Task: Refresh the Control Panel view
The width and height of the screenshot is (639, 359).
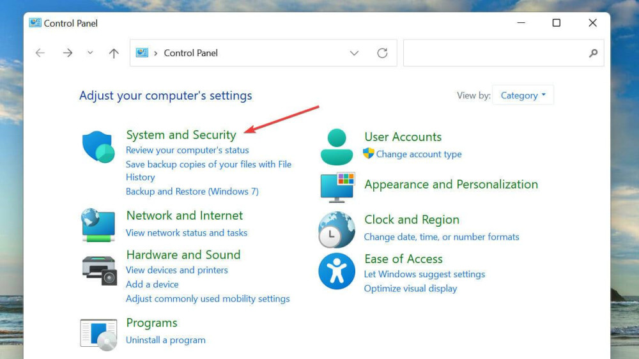Action: pyautogui.click(x=382, y=53)
